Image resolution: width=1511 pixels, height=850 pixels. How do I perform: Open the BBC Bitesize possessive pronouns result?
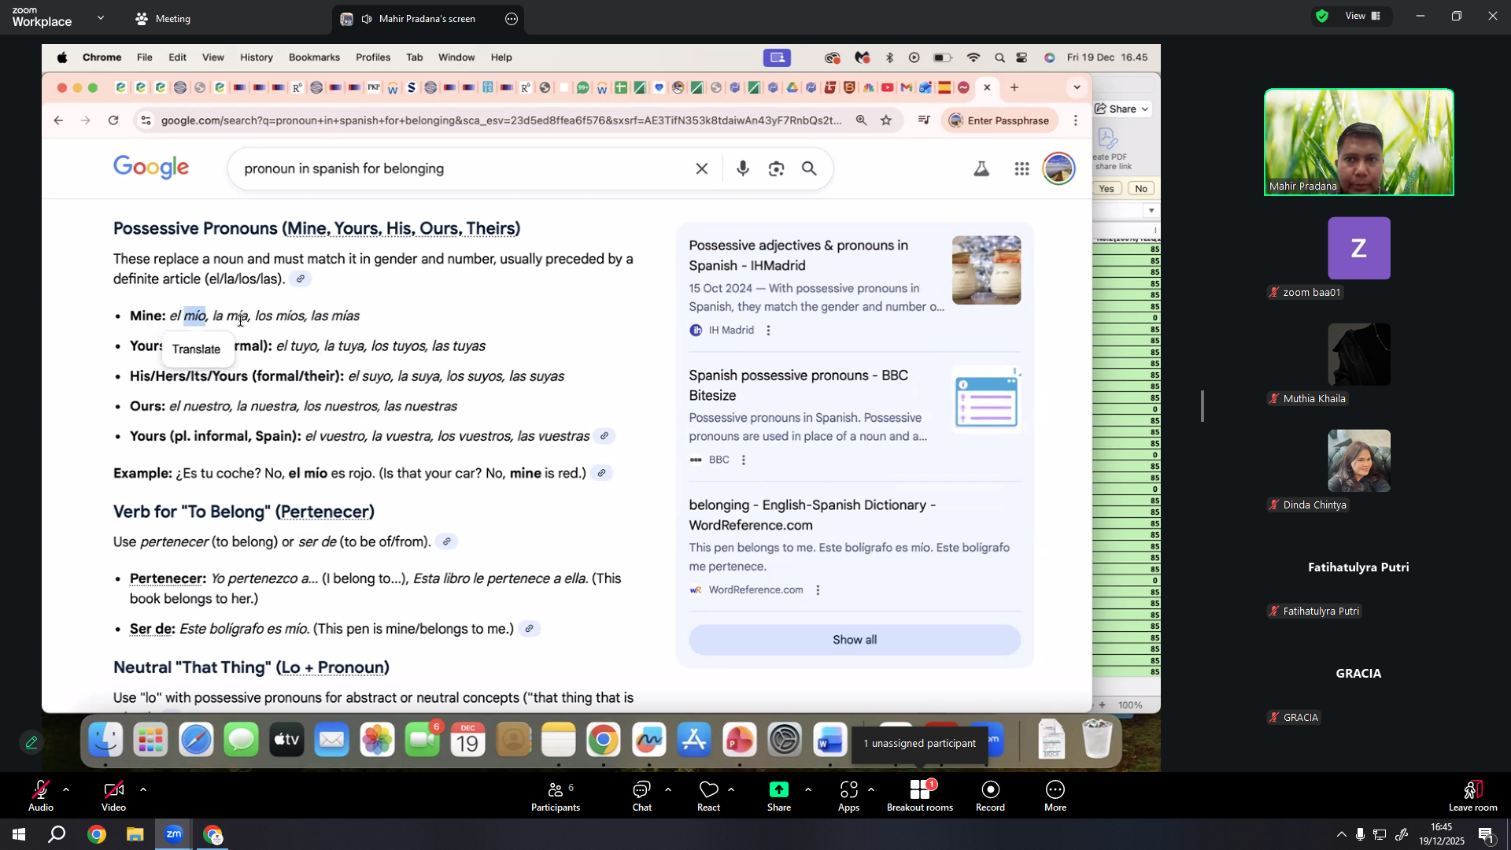(x=798, y=386)
